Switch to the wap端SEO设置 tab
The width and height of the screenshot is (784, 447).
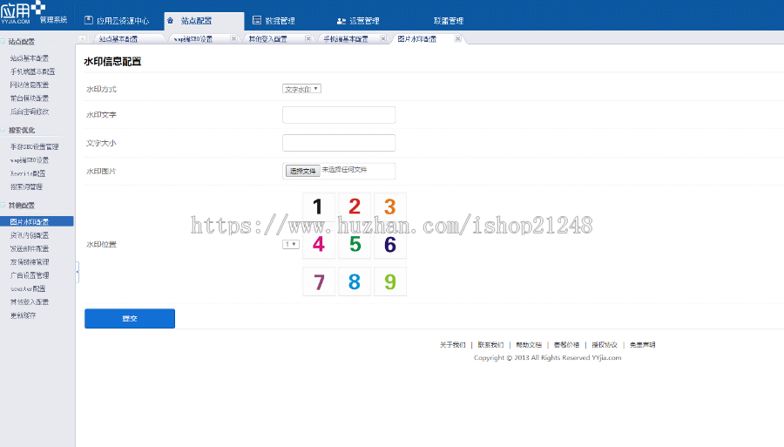click(193, 39)
